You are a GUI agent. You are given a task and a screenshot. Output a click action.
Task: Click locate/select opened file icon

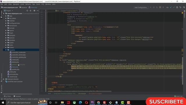(x=27, y=10)
